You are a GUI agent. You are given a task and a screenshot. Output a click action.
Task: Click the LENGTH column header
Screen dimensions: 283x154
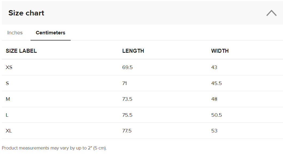[133, 51]
